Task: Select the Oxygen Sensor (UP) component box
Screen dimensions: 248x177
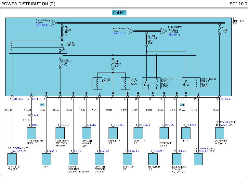Action: pos(86,133)
